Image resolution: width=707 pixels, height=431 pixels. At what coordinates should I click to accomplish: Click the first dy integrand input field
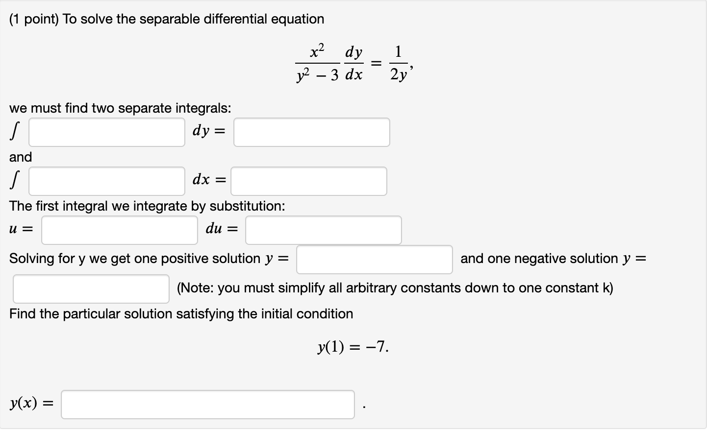tap(106, 132)
